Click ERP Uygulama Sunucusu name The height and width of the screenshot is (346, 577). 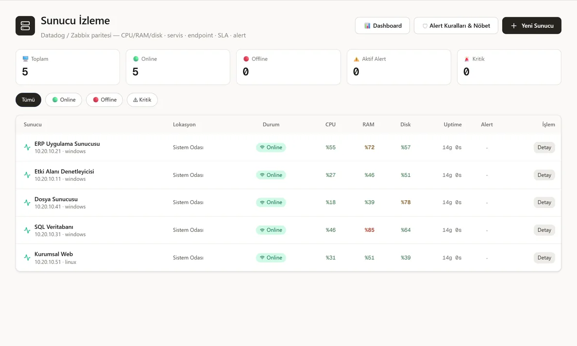point(67,143)
